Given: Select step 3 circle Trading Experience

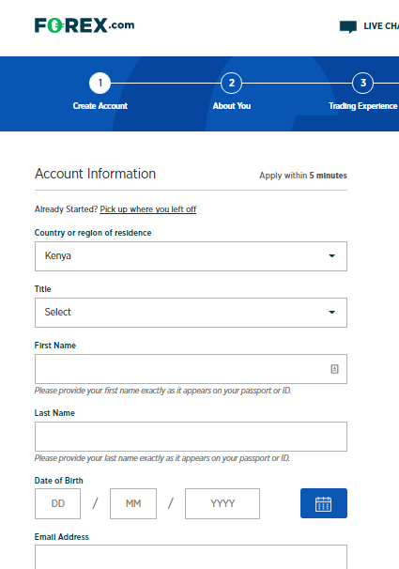Looking at the screenshot, I should coord(362,84).
